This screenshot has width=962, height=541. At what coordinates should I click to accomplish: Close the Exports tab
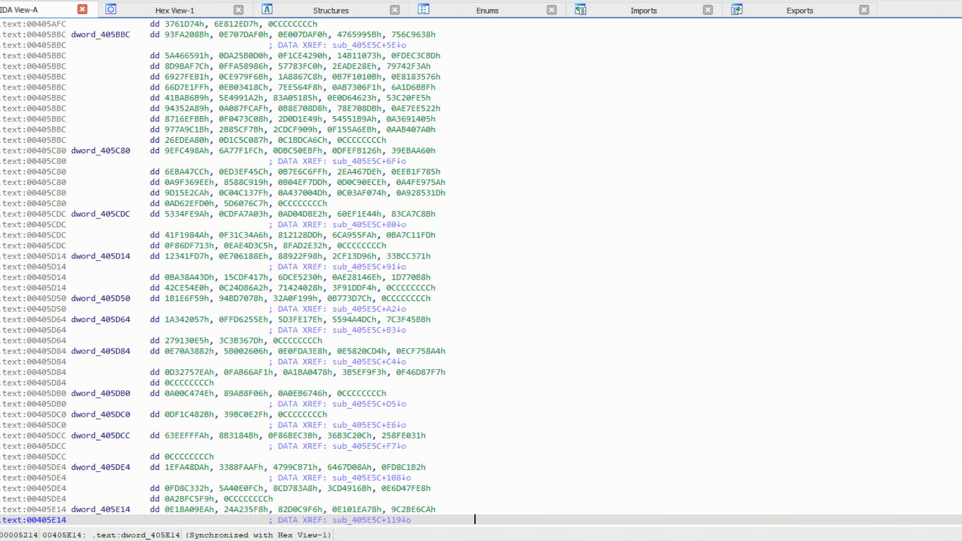(864, 10)
